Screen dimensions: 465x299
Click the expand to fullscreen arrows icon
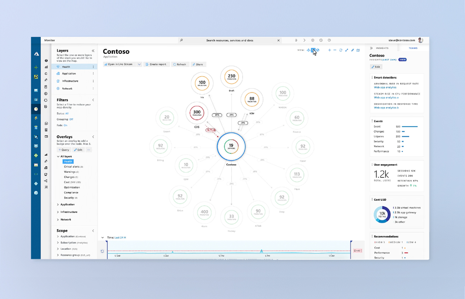click(347, 50)
